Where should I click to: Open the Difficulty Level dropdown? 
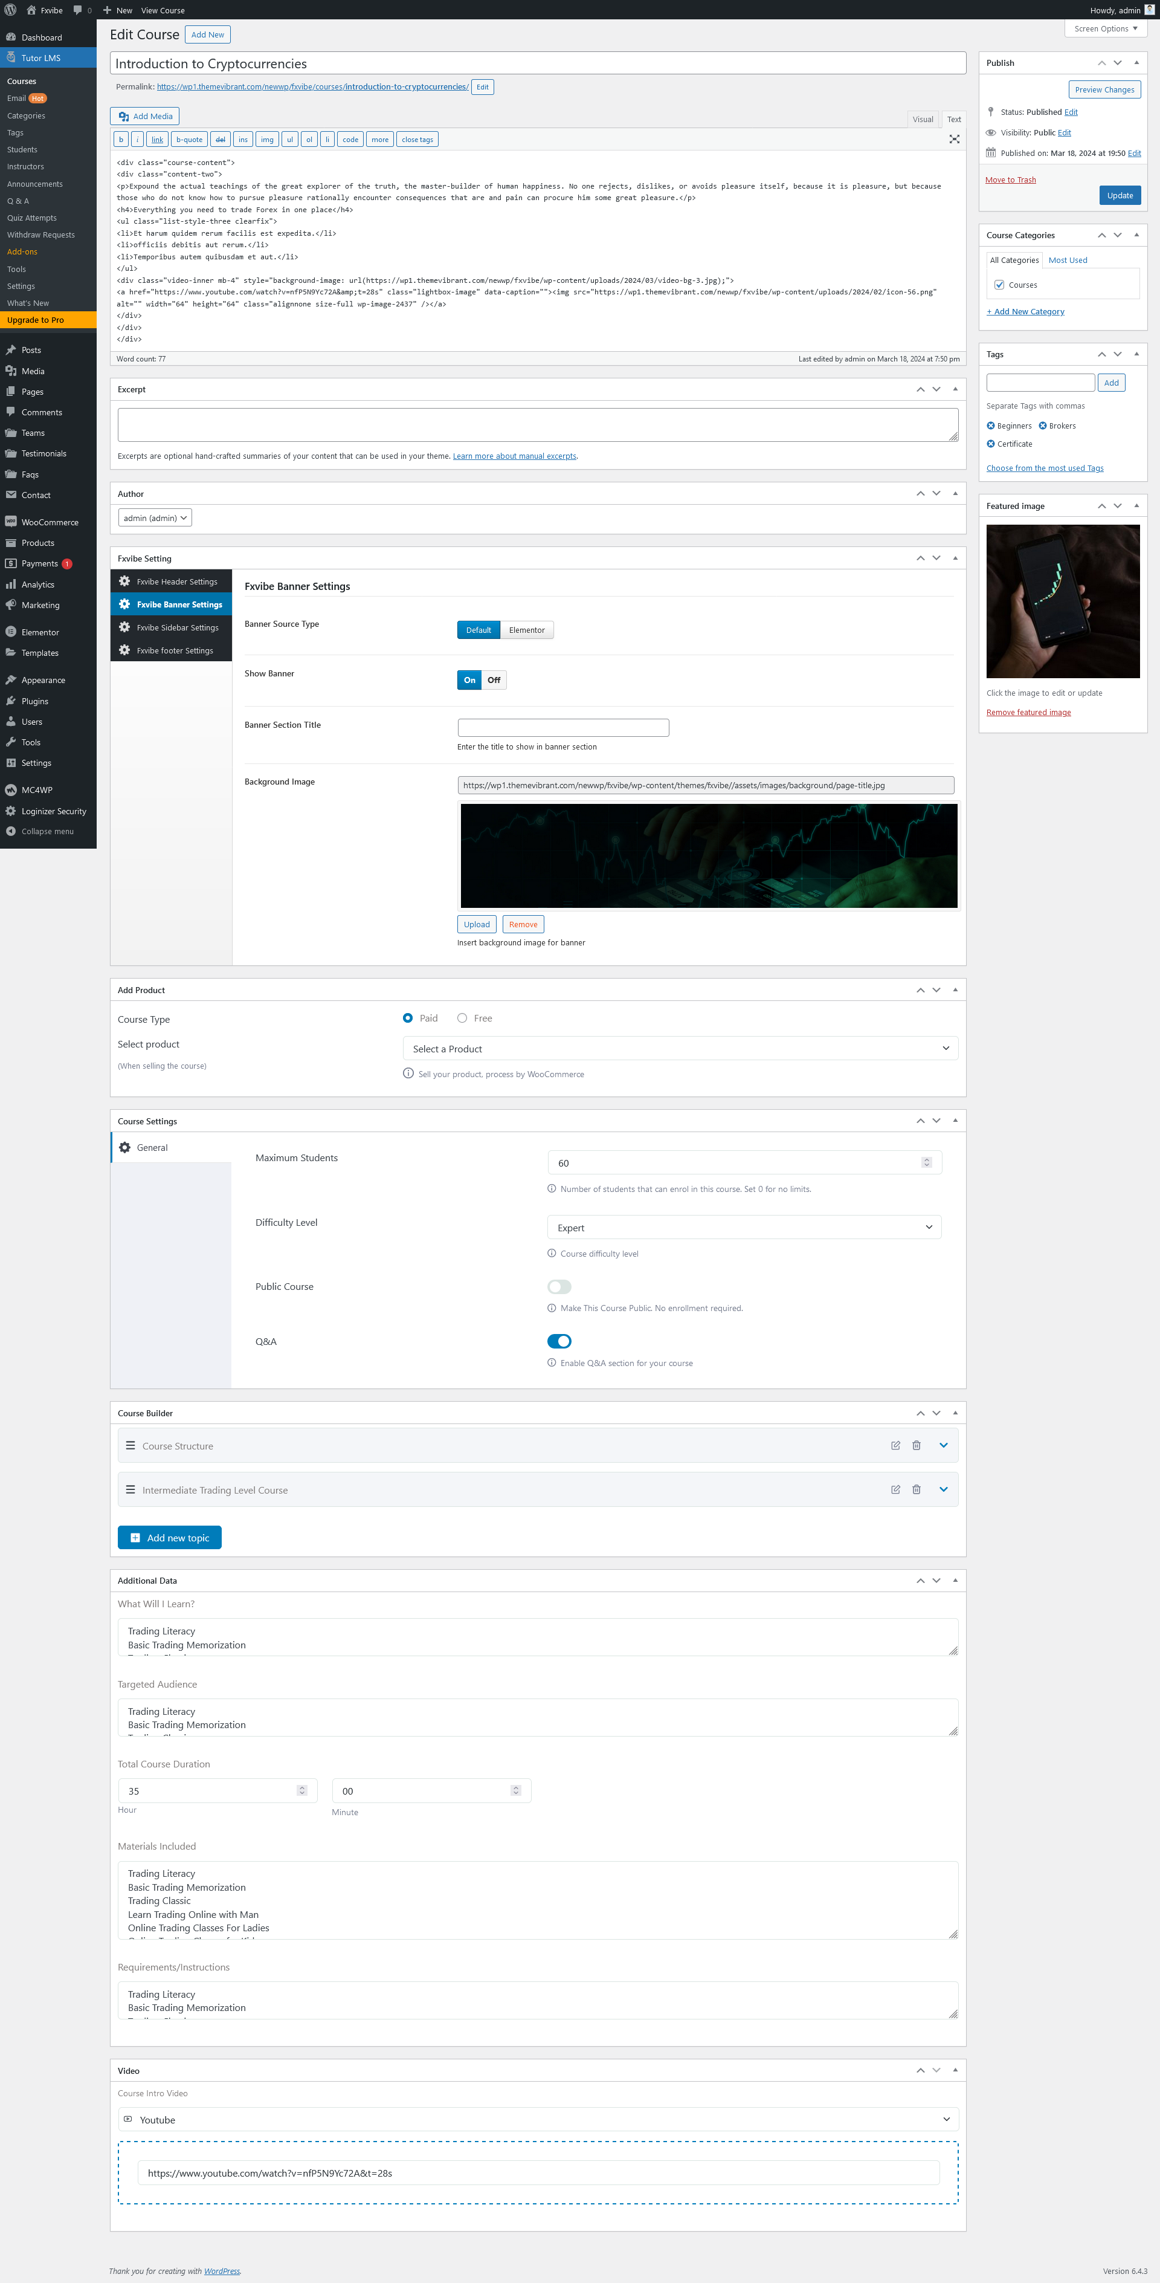(x=744, y=1228)
